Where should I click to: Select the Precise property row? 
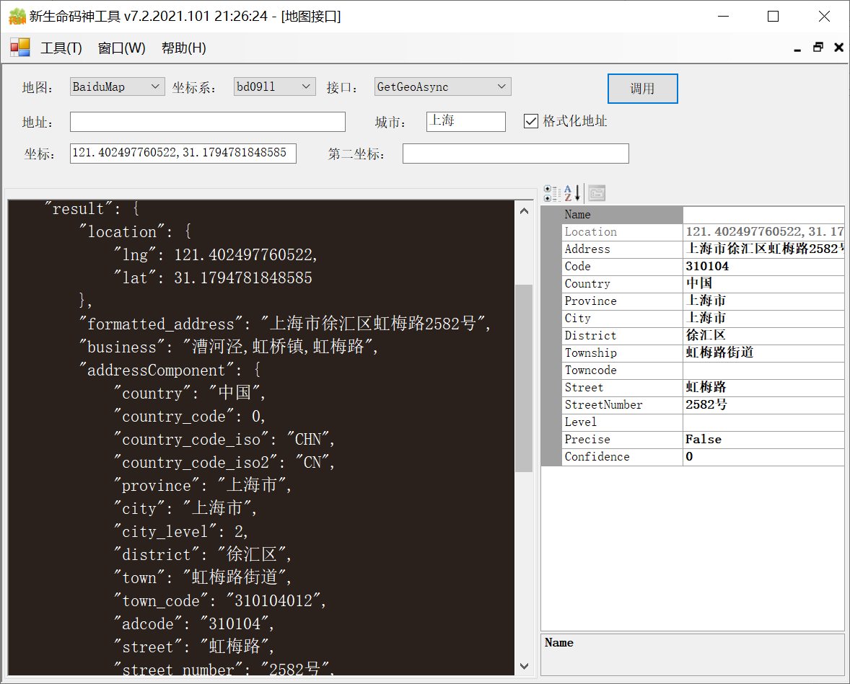703,440
